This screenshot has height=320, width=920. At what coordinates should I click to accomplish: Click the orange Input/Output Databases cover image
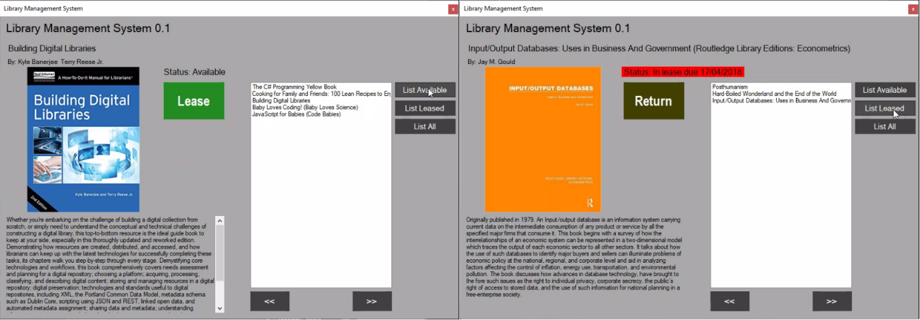543,139
